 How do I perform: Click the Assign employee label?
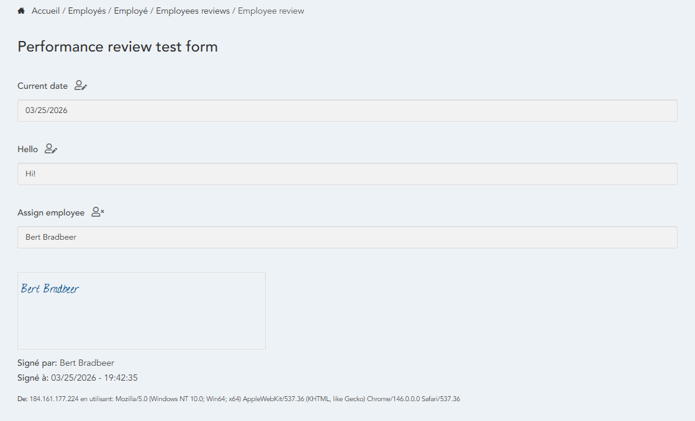point(51,213)
